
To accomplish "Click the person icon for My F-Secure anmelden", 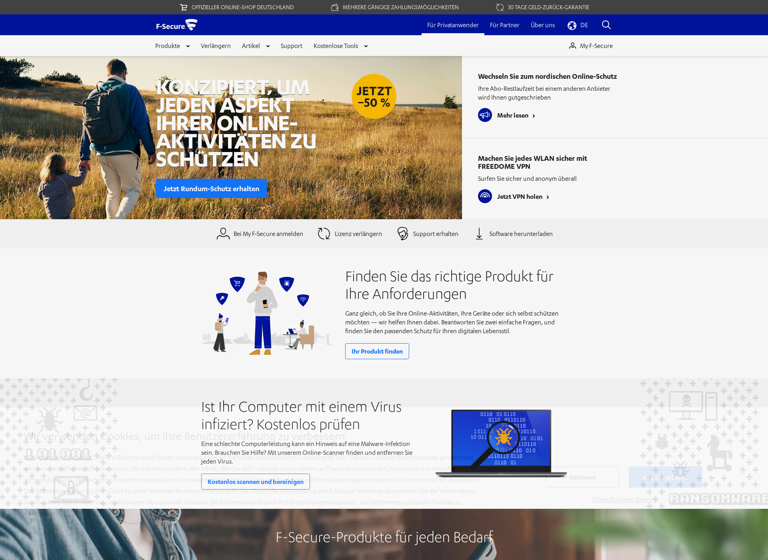I will 223,234.
